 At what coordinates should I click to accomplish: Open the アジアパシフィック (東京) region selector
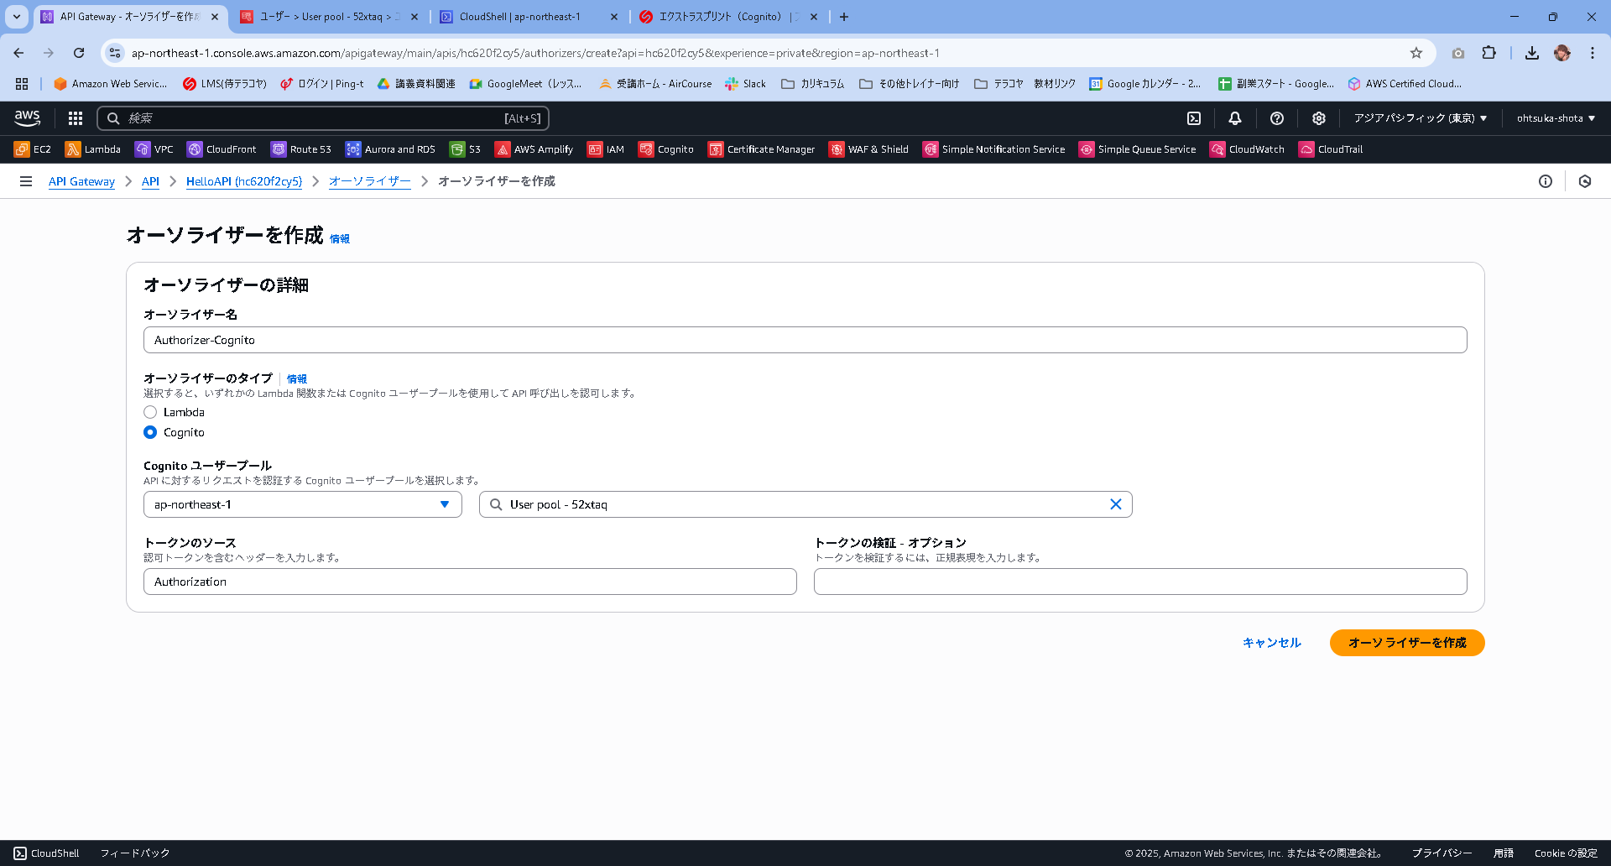tap(1418, 117)
